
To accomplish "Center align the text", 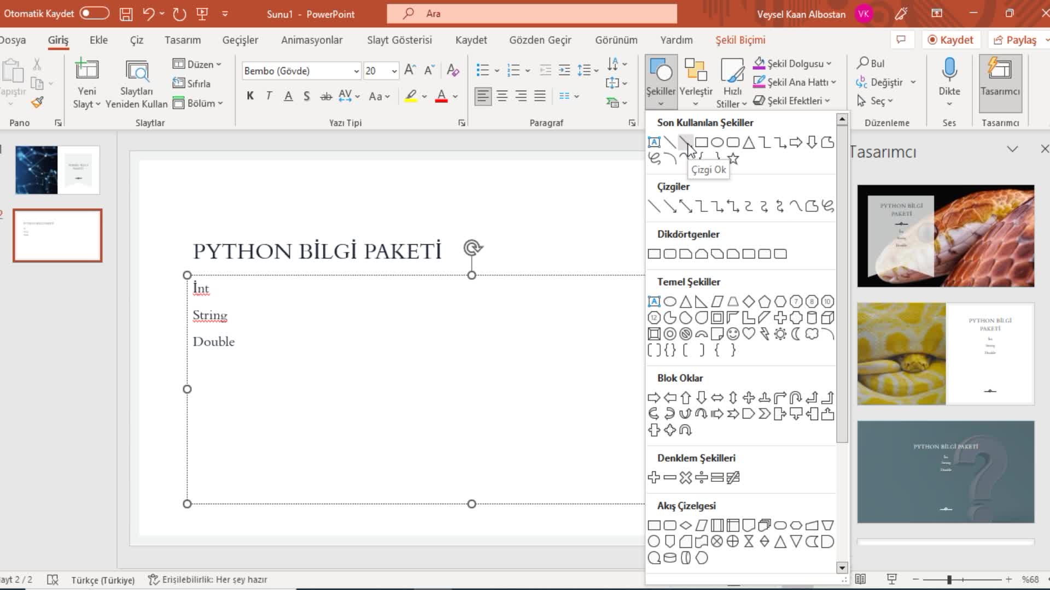I will pyautogui.click(x=502, y=96).
